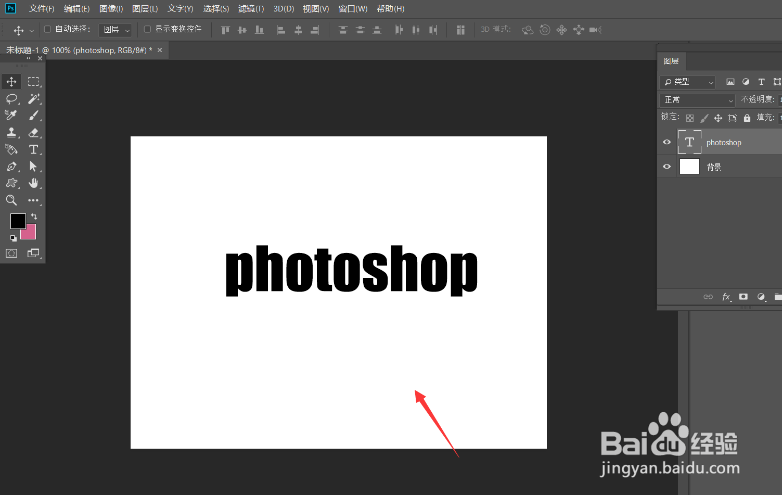Open the 正常 blend mode dropdown
This screenshot has height=495, width=782.
[x=698, y=100]
